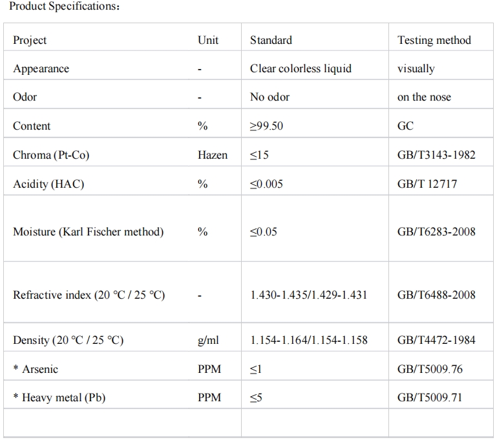This screenshot has height=440, width=497.
Task: Select the GB/T 12717 testing method
Action: coord(427,184)
